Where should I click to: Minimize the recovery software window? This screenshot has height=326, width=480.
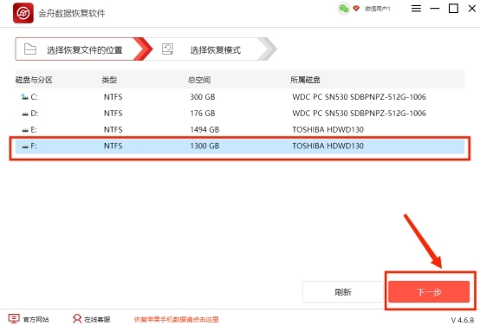pyautogui.click(x=435, y=9)
